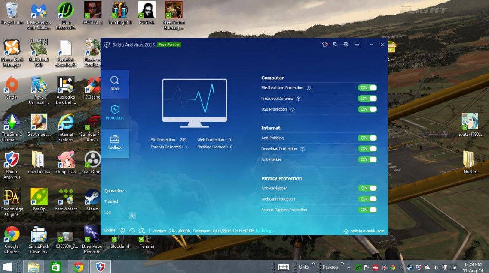Select the herdProtect desktop shortcut
Screen dimensions: 489x273
pyautogui.click(x=66, y=200)
